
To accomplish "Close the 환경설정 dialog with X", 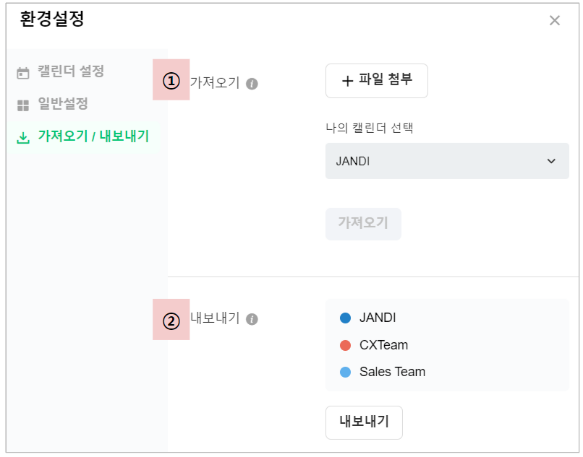I will point(555,20).
